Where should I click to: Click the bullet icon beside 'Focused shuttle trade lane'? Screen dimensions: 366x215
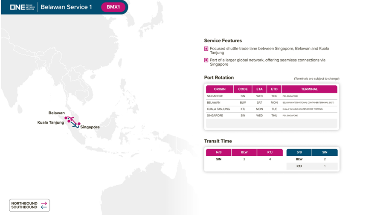[x=206, y=49]
